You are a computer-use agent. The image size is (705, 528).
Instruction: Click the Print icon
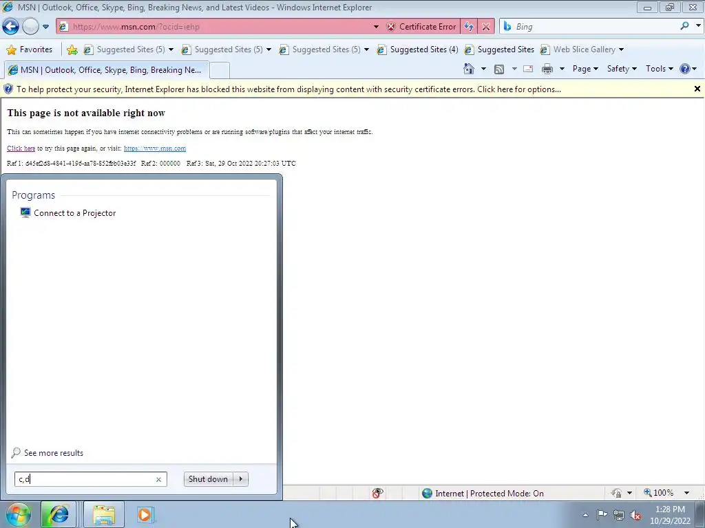pyautogui.click(x=547, y=69)
